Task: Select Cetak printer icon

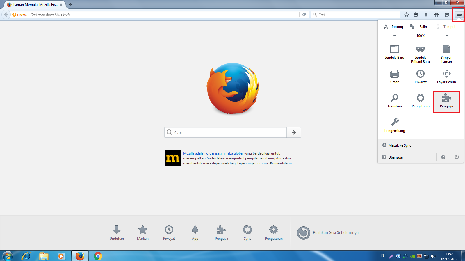Action: pos(395,77)
